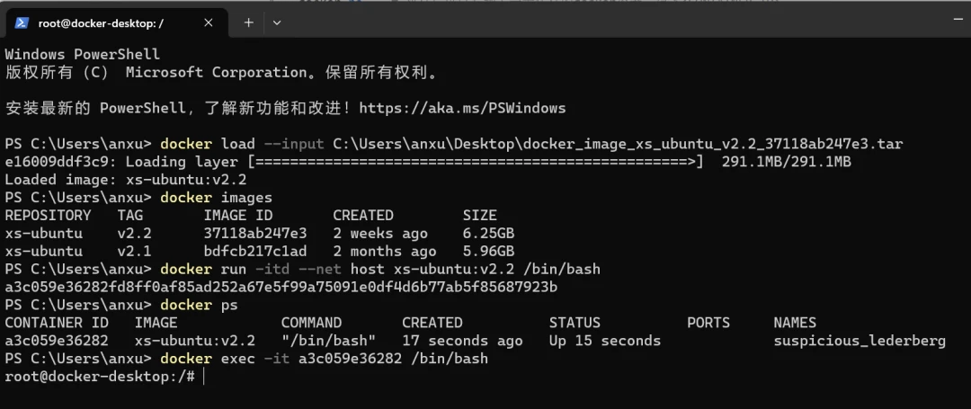The height and width of the screenshot is (409, 971).
Task: Click the PORTS column header
Action: point(708,323)
